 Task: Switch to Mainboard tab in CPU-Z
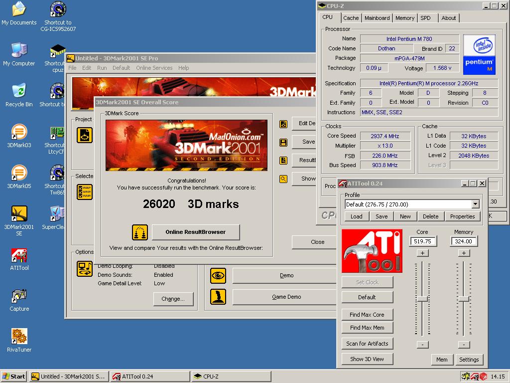pyautogui.click(x=377, y=18)
